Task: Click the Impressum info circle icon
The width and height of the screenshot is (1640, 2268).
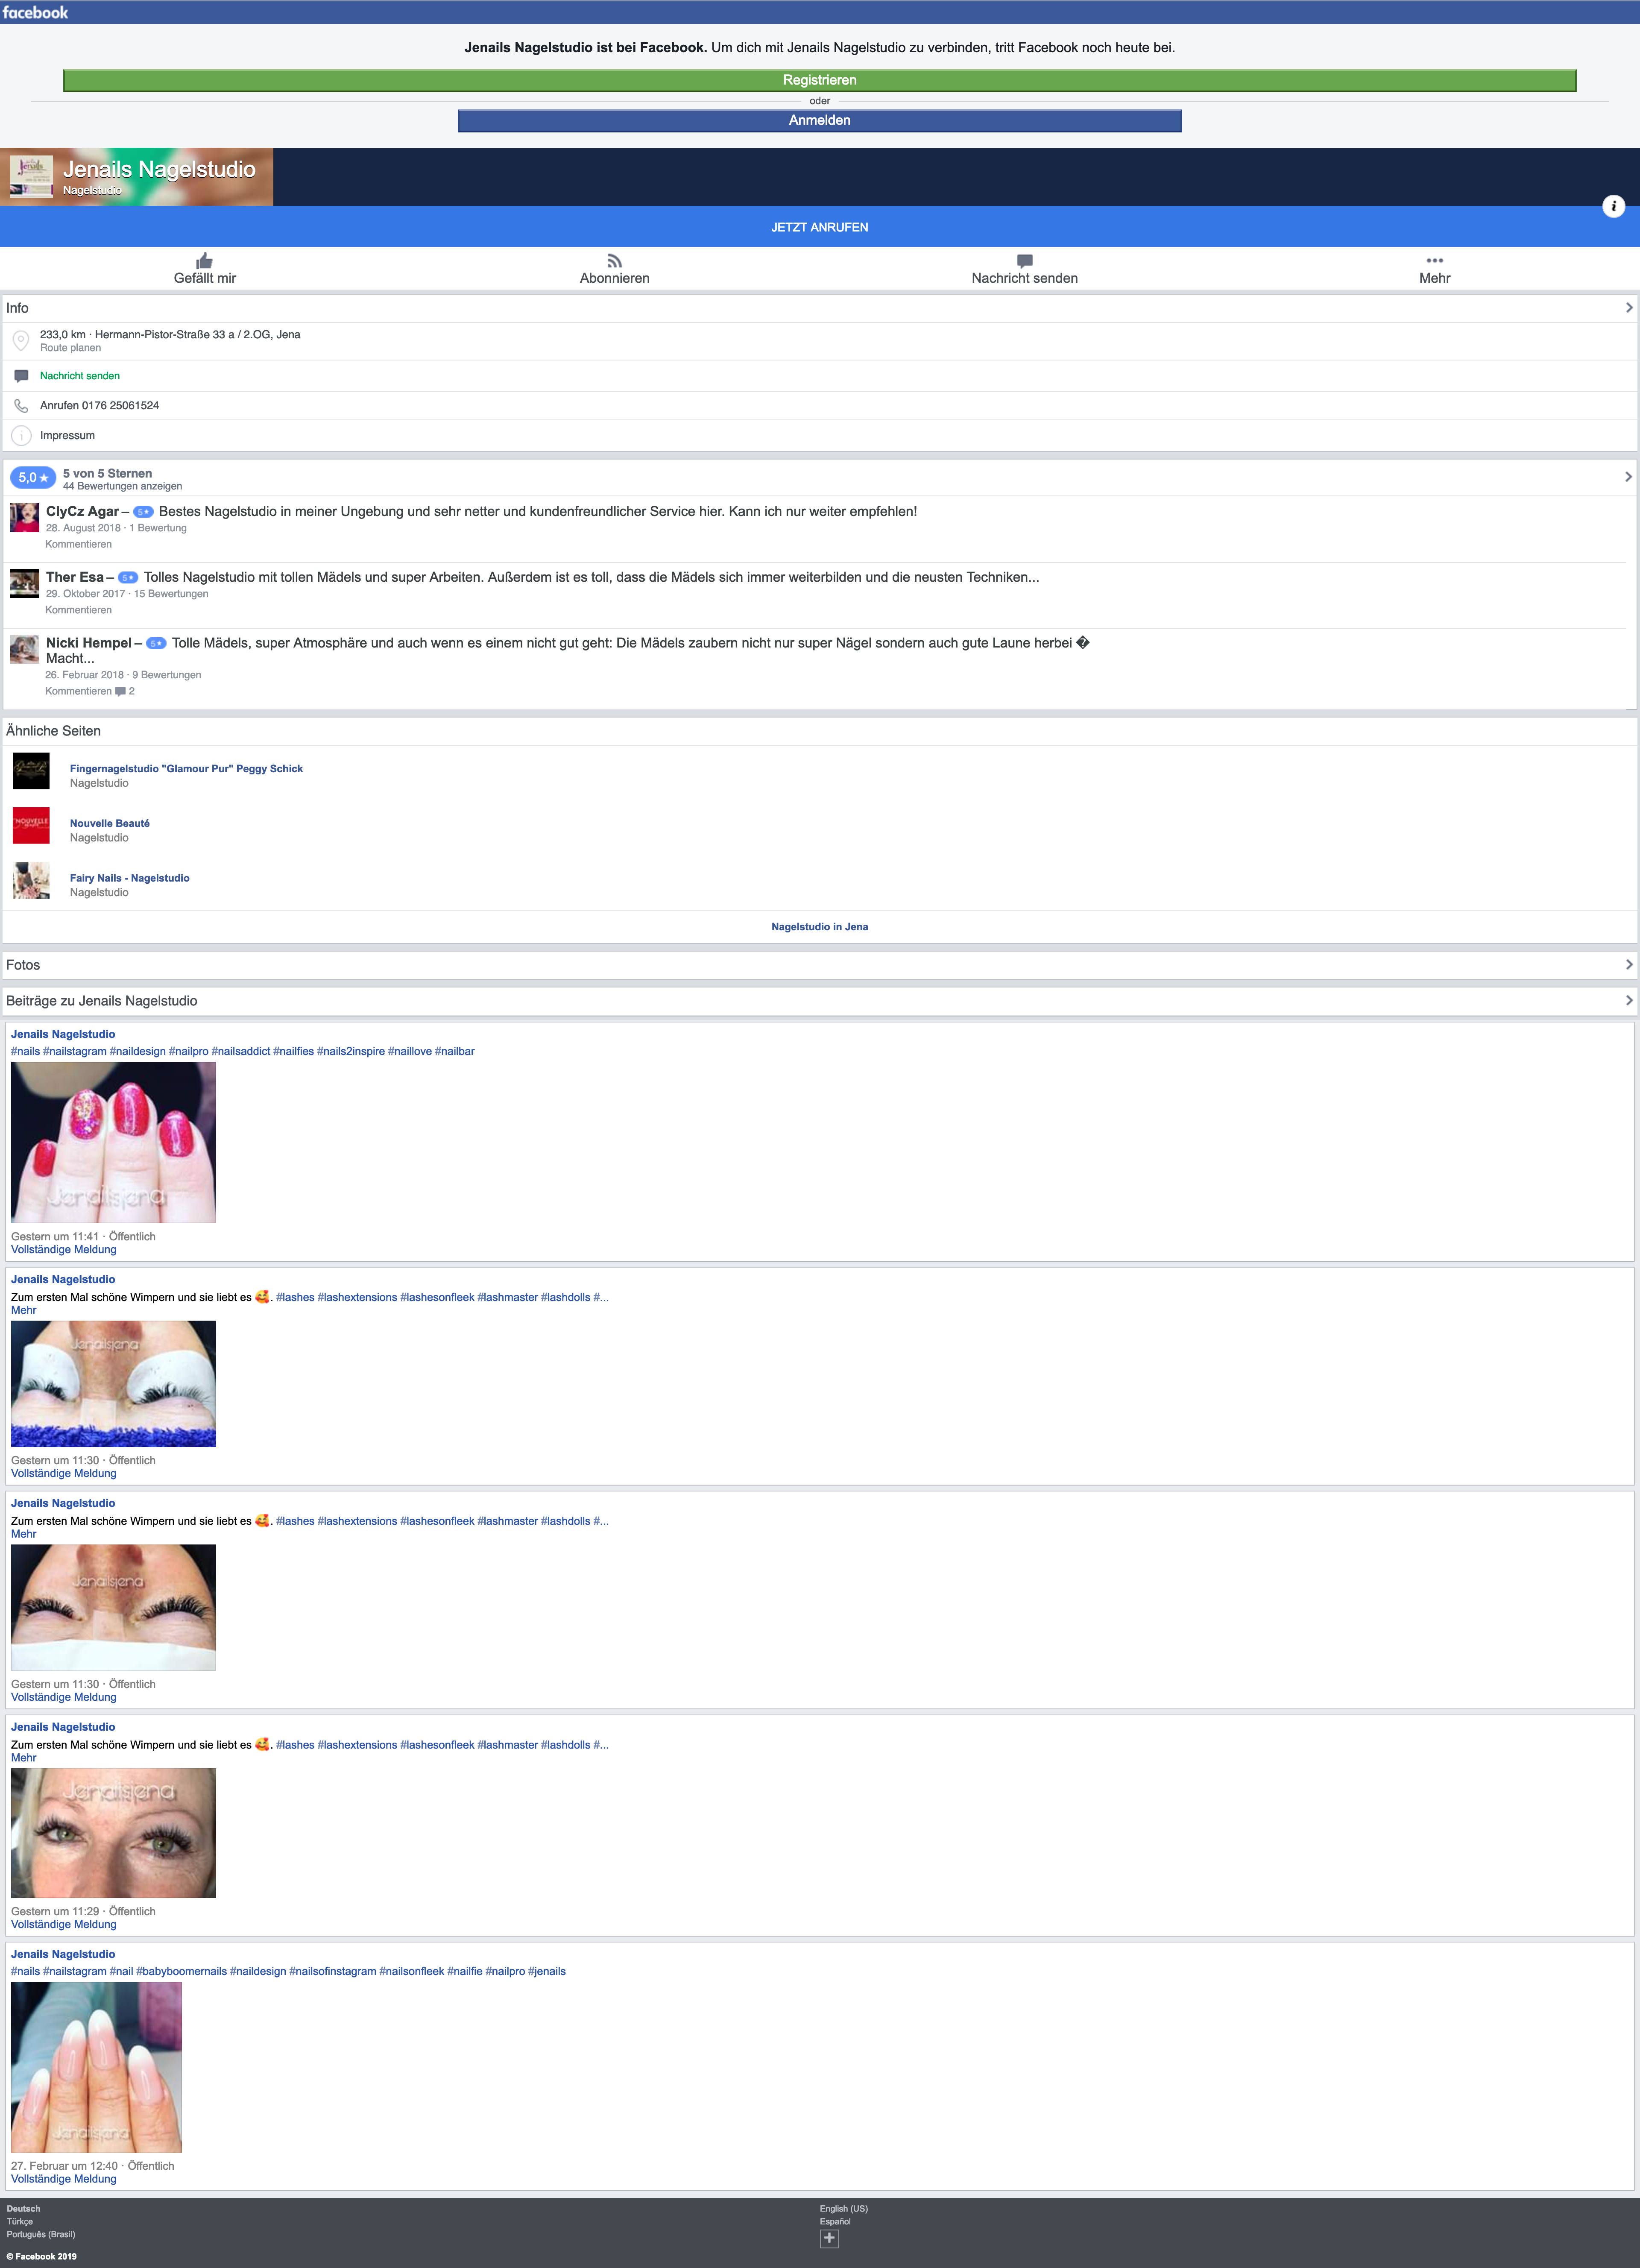Action: [21, 436]
